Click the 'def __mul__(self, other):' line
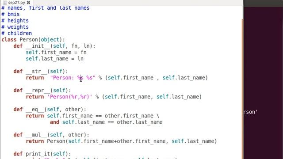The width and height of the screenshot is (283, 159). point(51,135)
